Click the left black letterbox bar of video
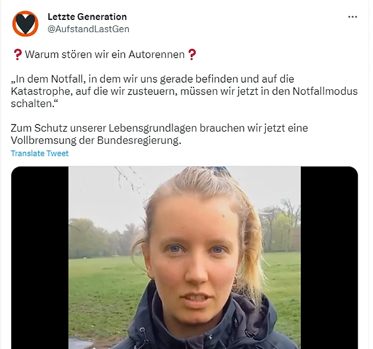Screen dimensions: 373x349 [x=40, y=258]
